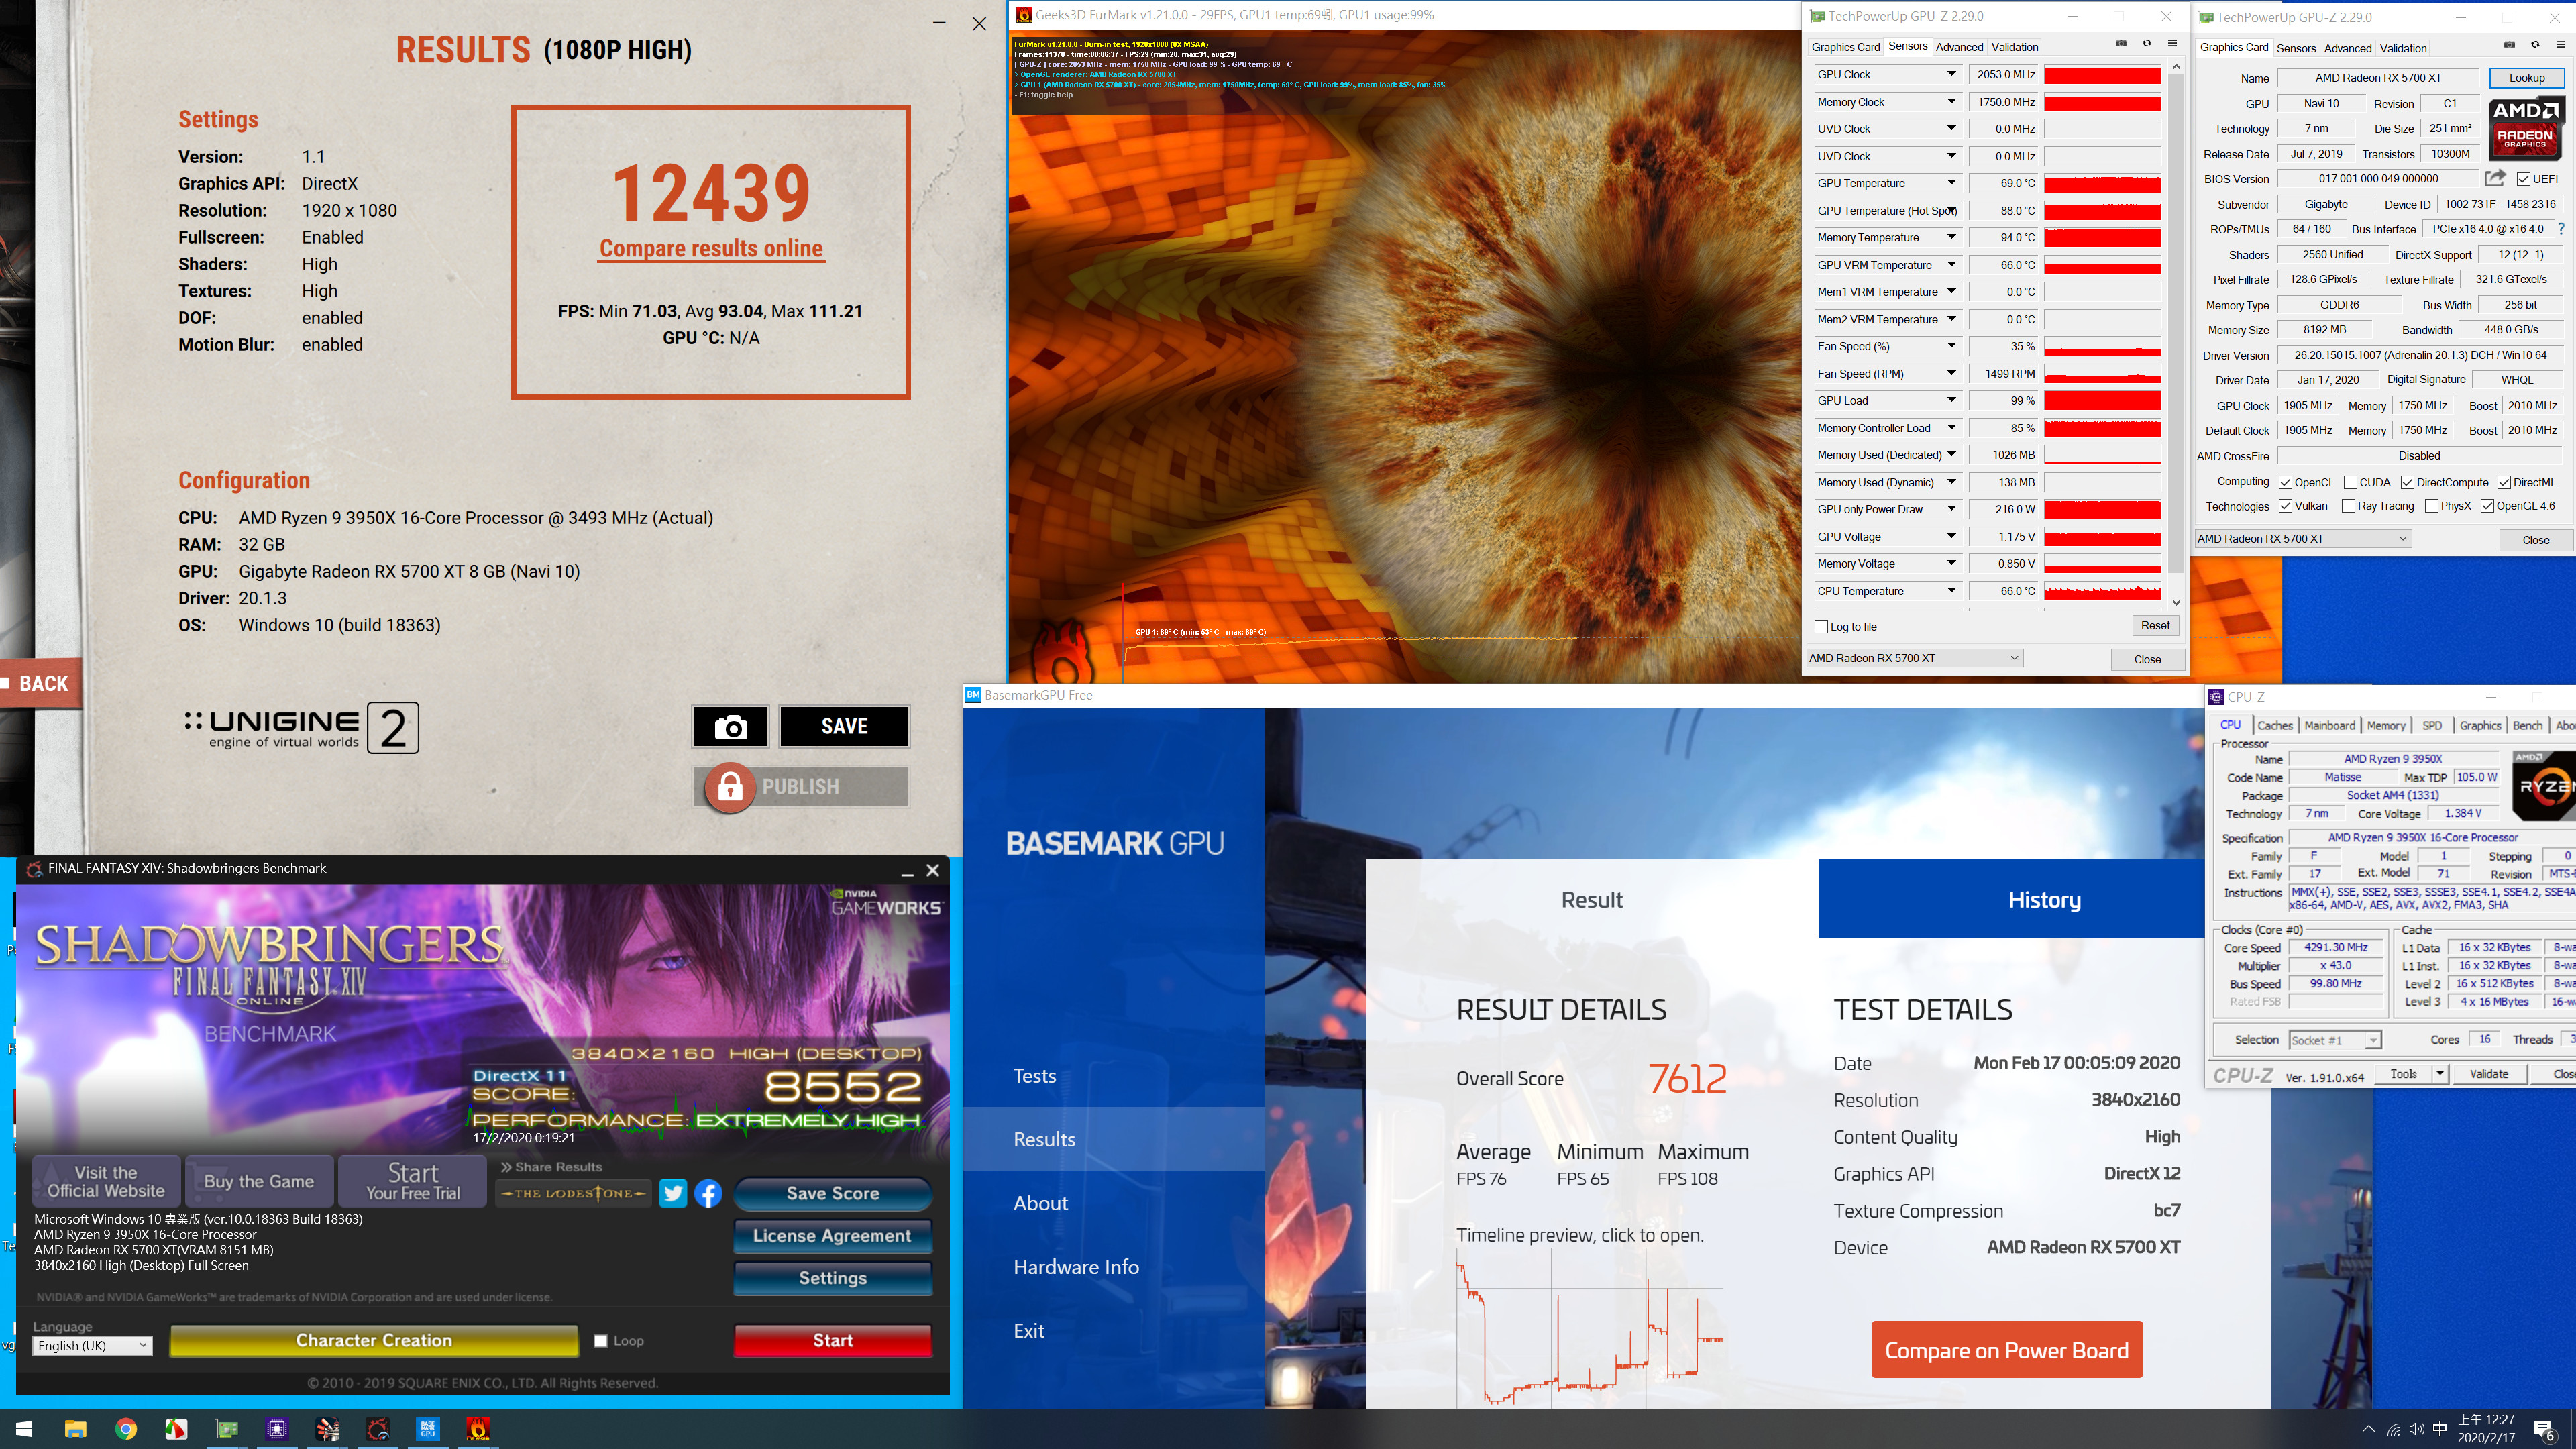Click GPU Temperature red sensor graph
2576x1449 pixels.
pos(2102,184)
